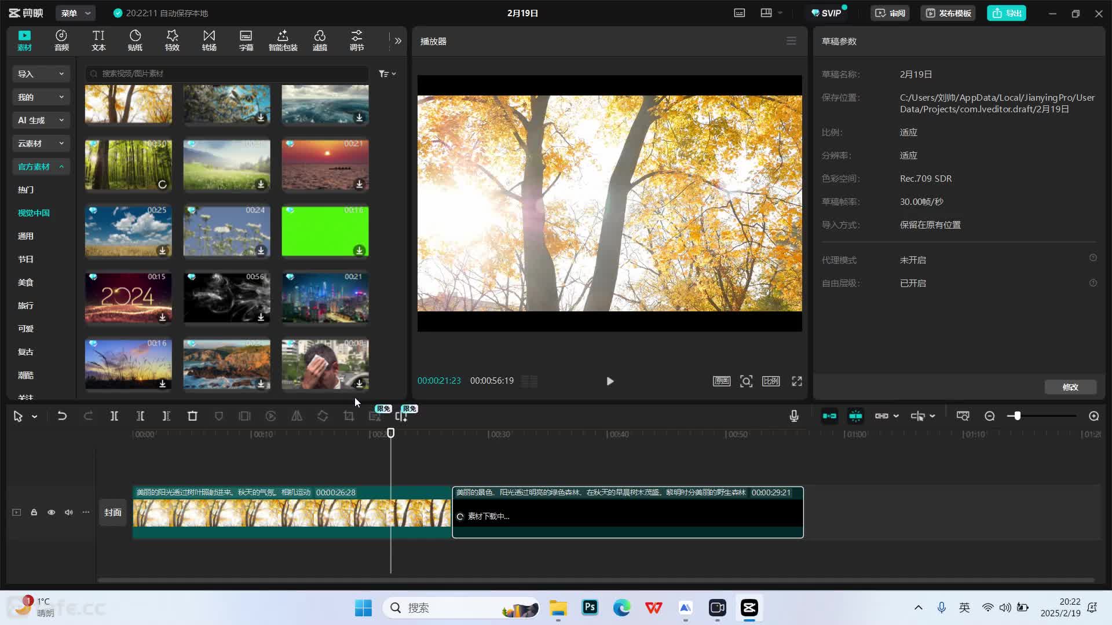
Task: Click the 审阅 review button
Action: (x=890, y=13)
